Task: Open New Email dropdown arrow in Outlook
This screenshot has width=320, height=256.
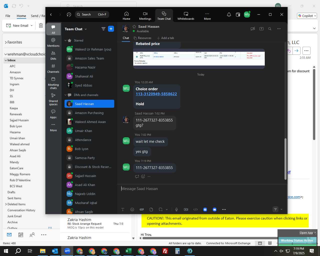Action: point(31,25)
